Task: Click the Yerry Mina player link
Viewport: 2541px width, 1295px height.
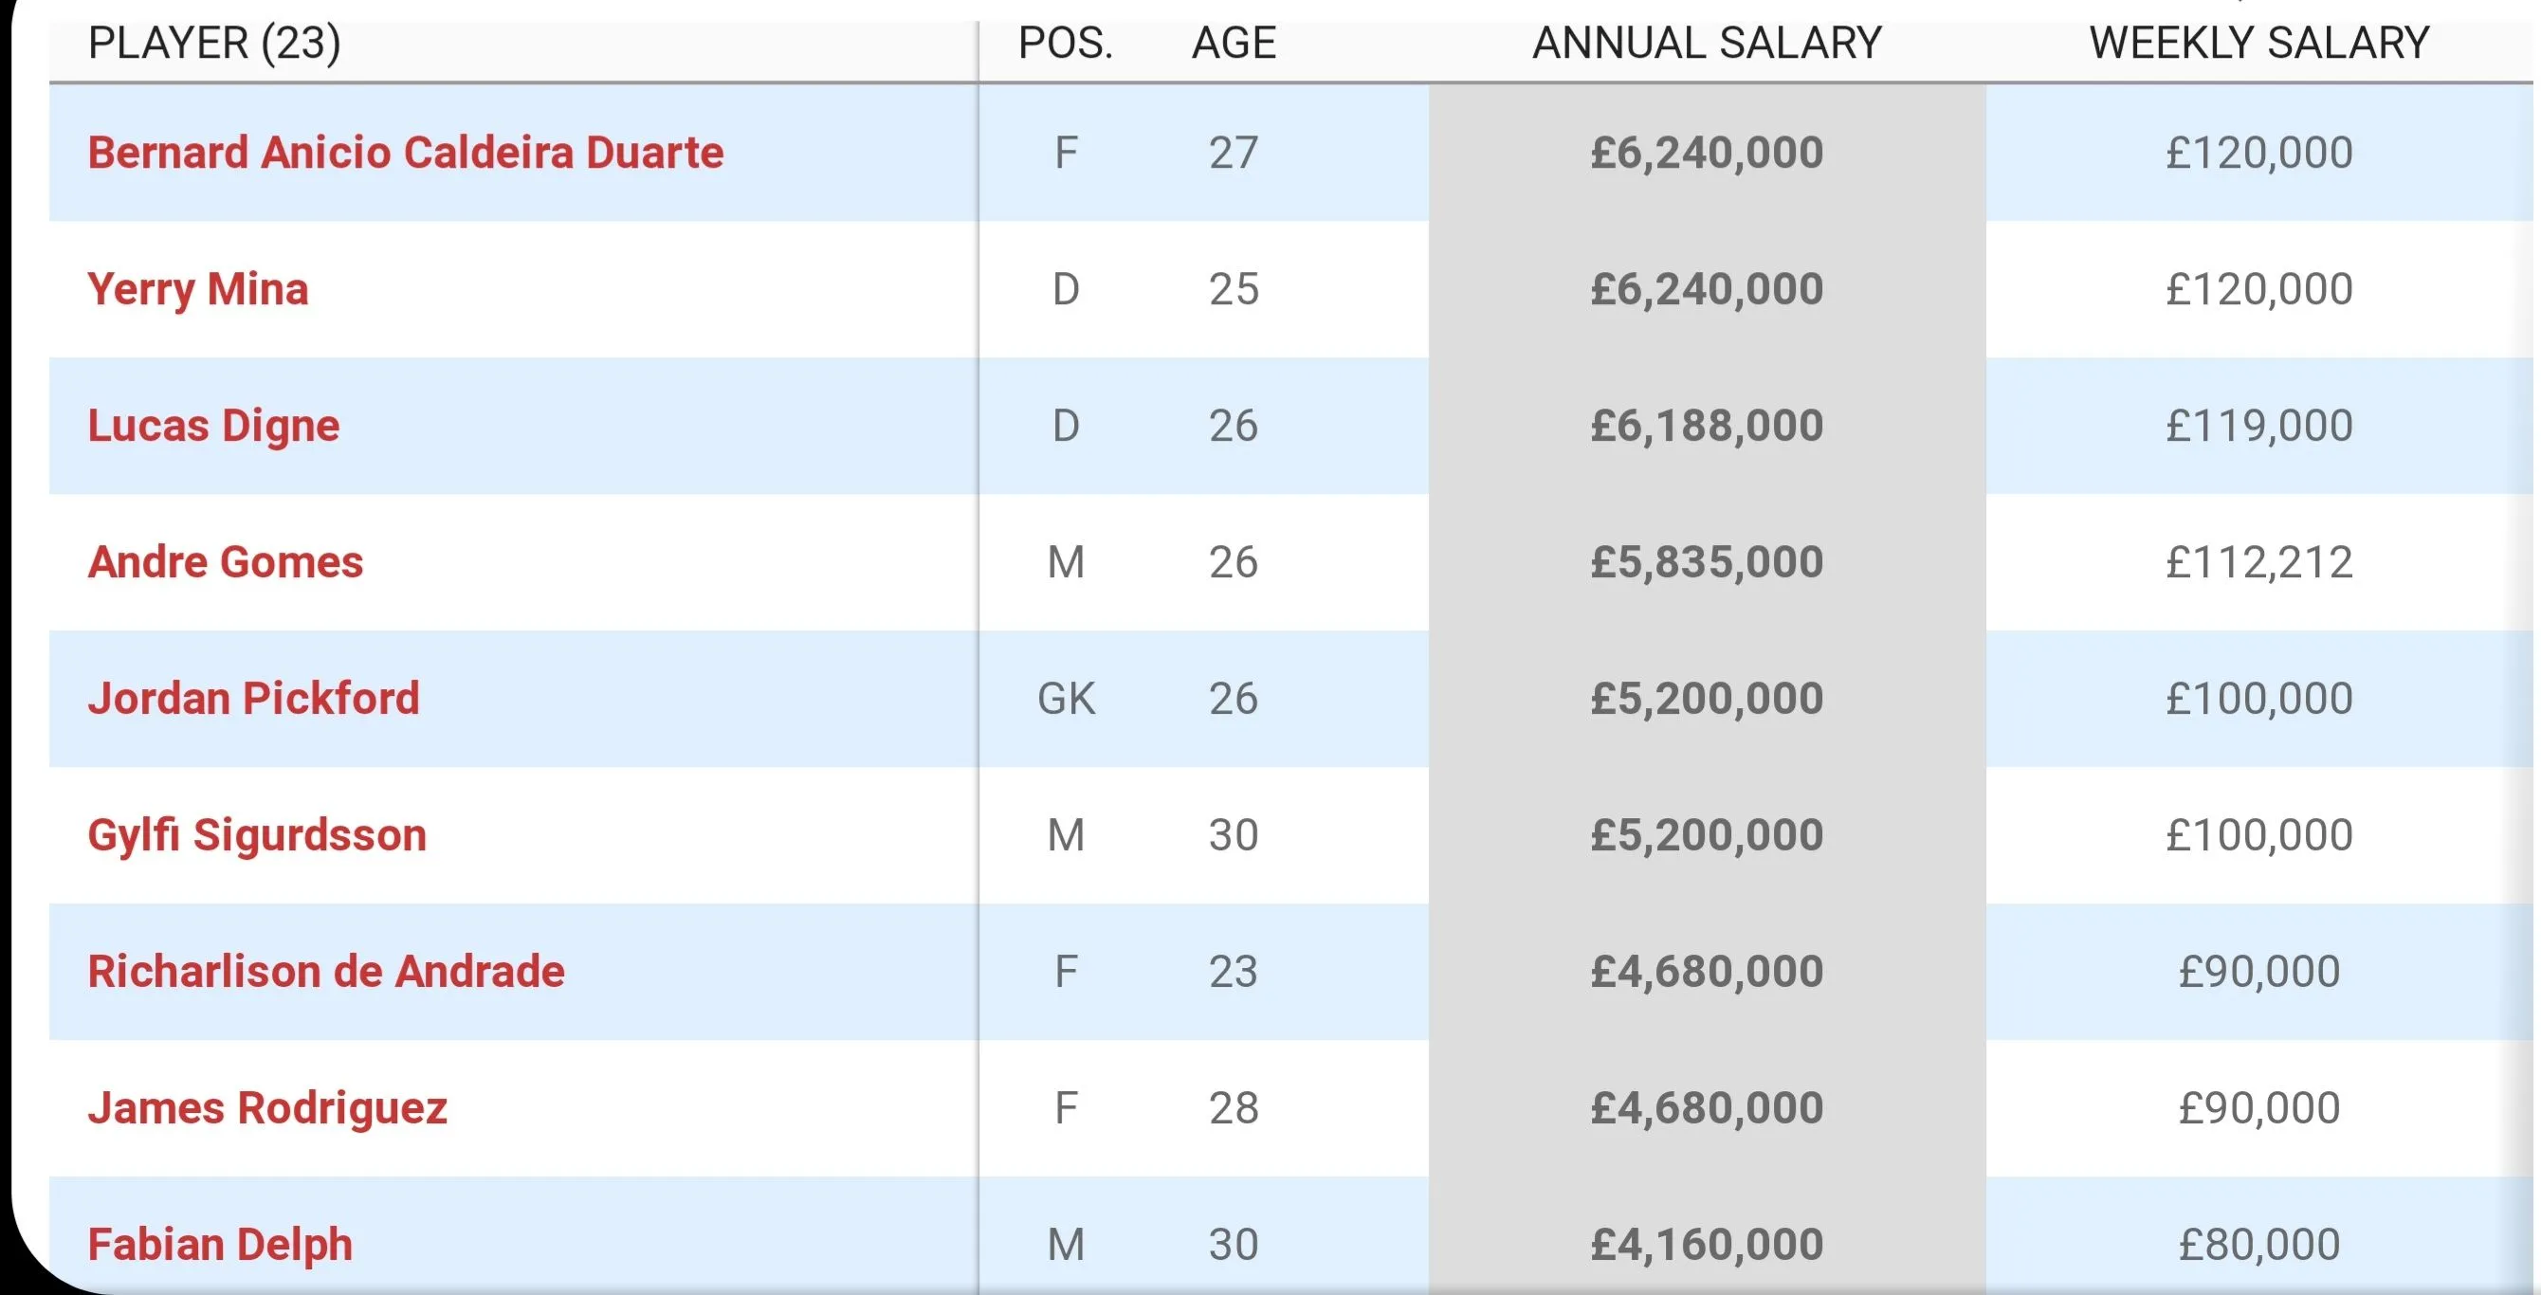Action: tap(198, 289)
